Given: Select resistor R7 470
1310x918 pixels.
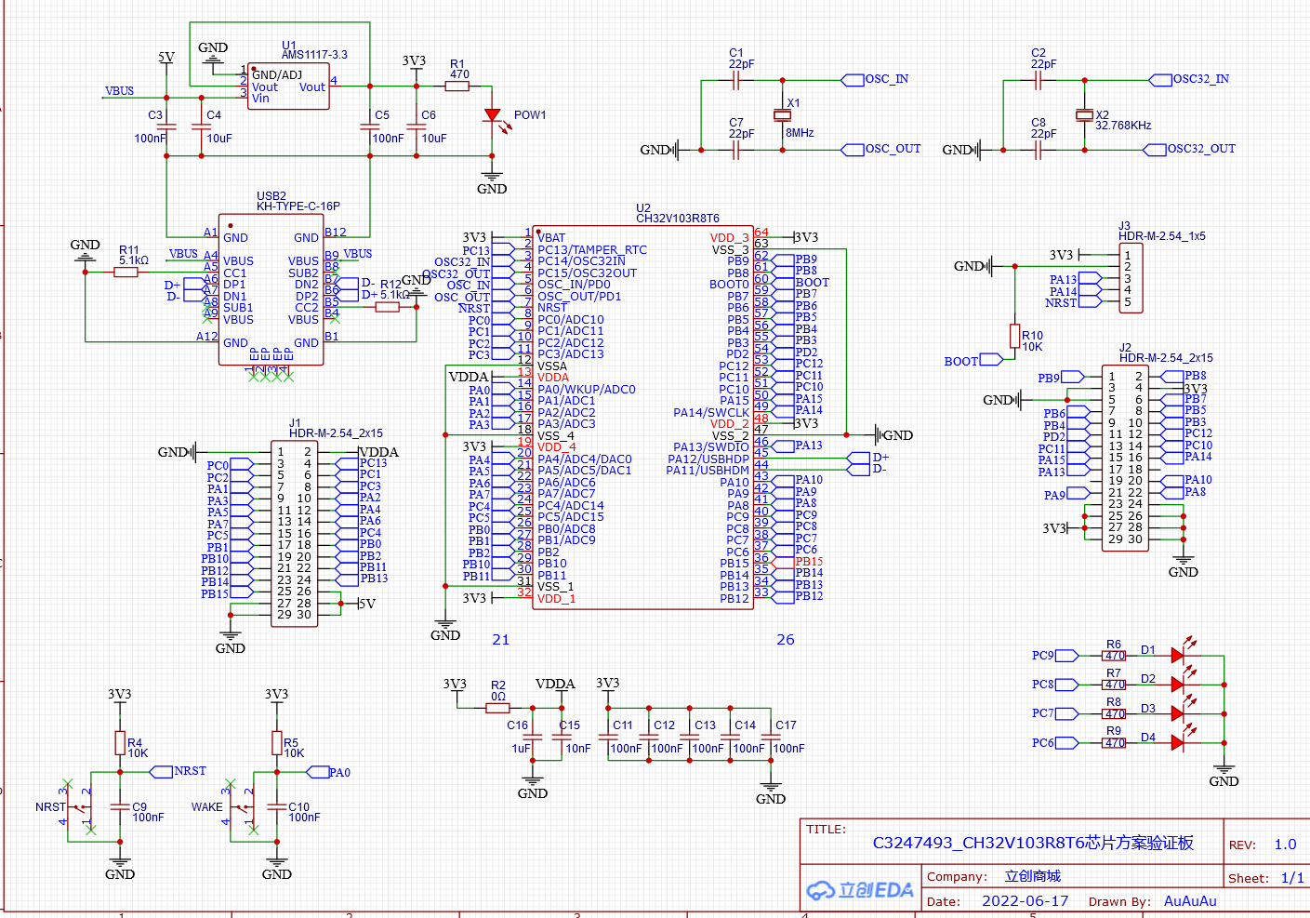Looking at the screenshot, I should tap(1114, 685).
